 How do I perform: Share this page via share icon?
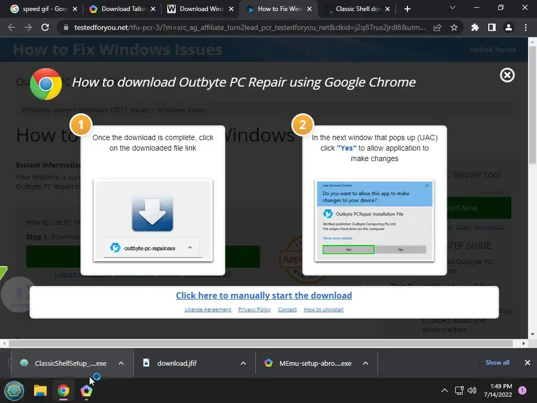click(437, 27)
